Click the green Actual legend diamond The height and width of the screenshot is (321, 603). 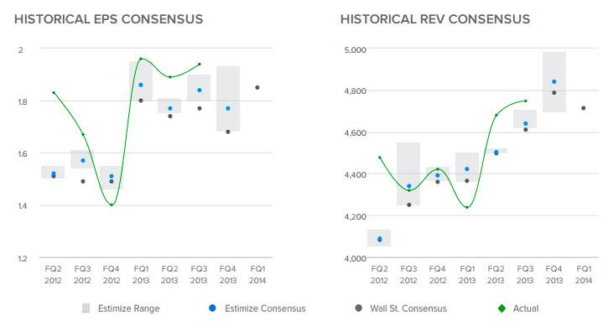point(502,308)
